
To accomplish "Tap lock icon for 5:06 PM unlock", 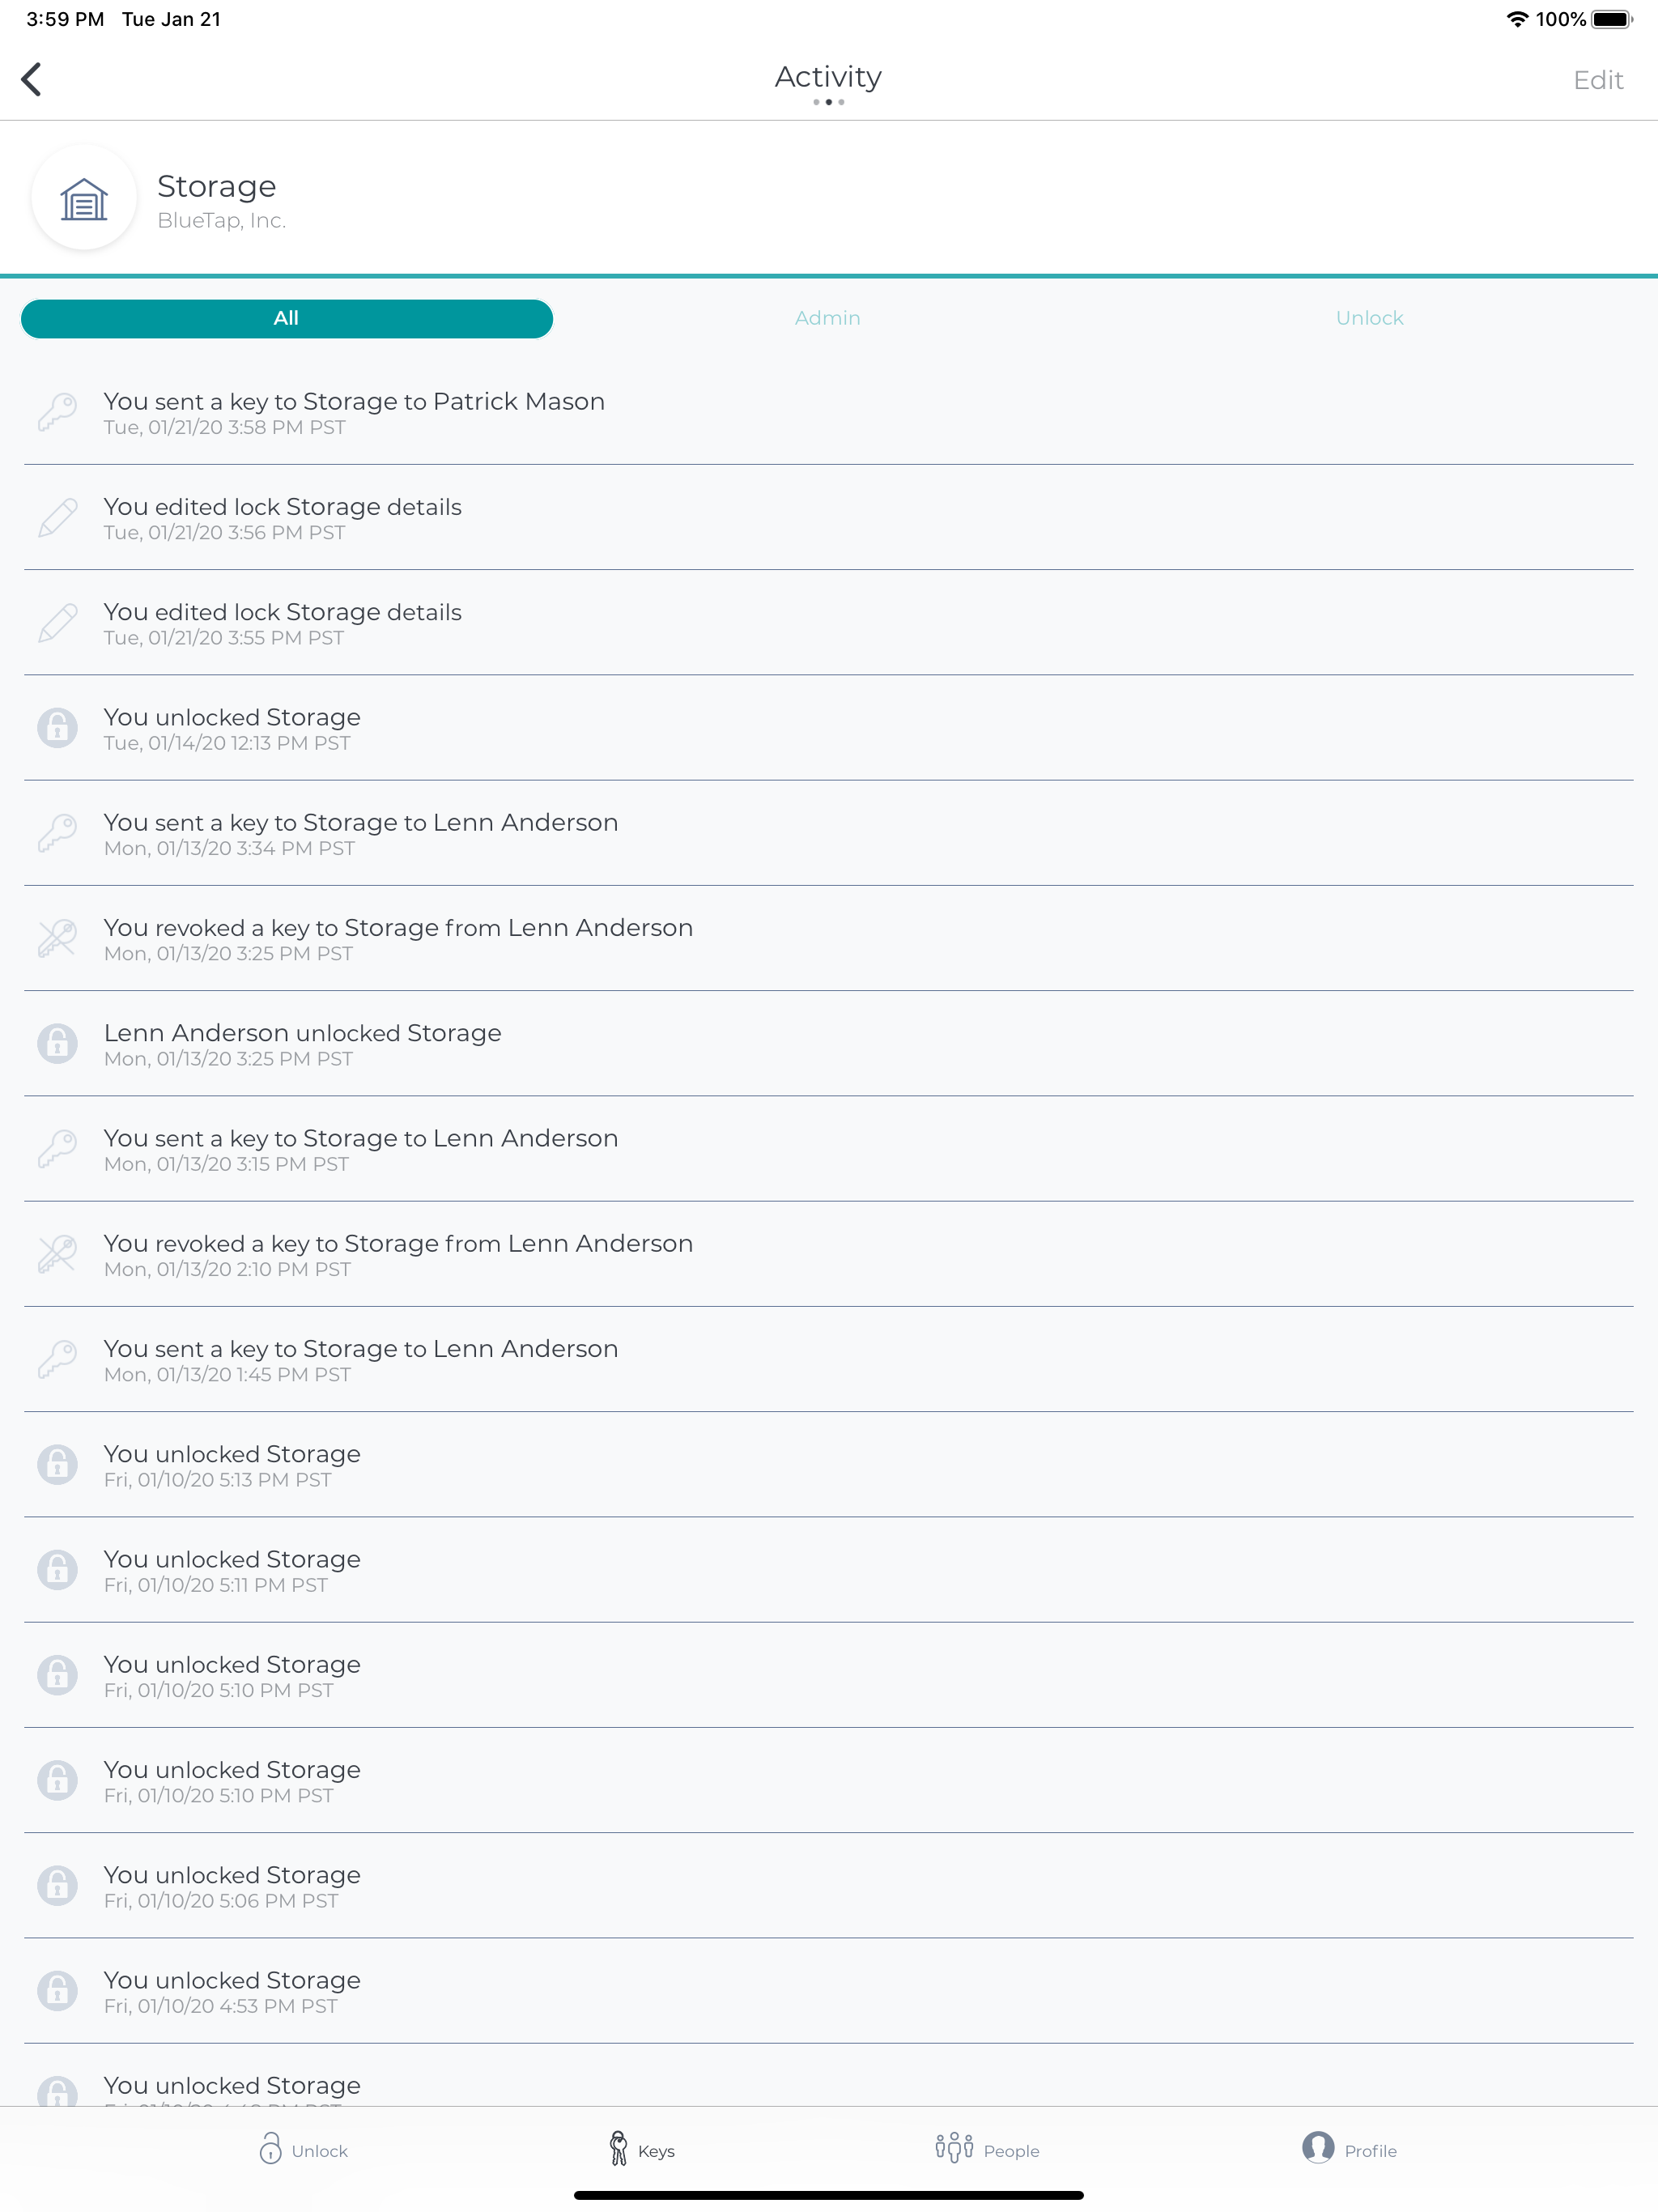I will pos(58,1885).
